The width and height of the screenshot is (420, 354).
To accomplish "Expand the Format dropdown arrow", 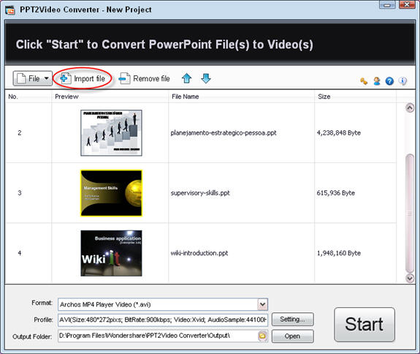I will point(262,304).
